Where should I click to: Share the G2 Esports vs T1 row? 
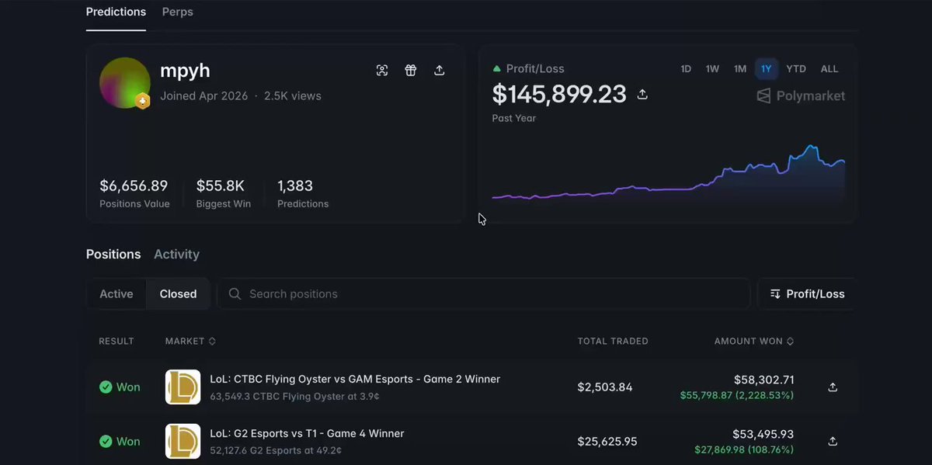pos(833,441)
